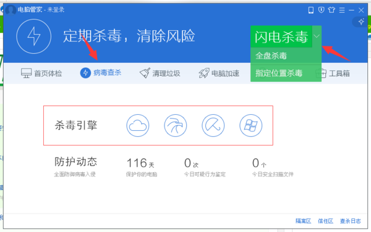Click the 116 天 protection days value
Image resolution: width=371 pixels, height=232 pixels.
coord(140,163)
